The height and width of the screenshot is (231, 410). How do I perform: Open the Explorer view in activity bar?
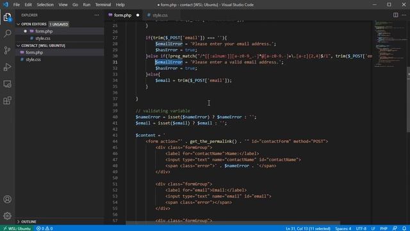tap(7, 17)
